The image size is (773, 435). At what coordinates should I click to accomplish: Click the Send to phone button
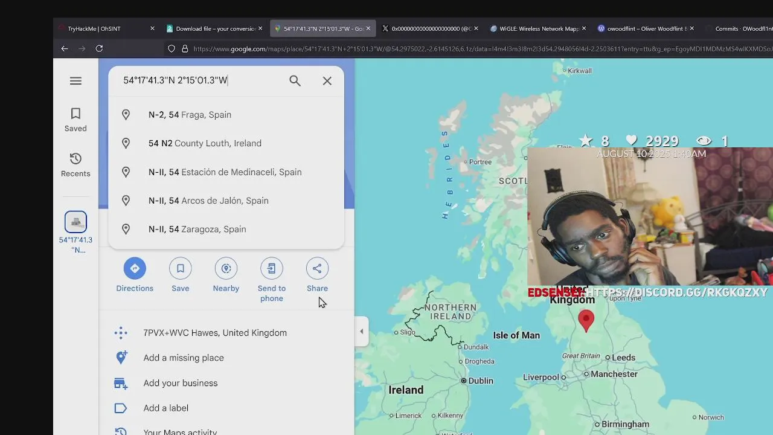[x=272, y=280]
